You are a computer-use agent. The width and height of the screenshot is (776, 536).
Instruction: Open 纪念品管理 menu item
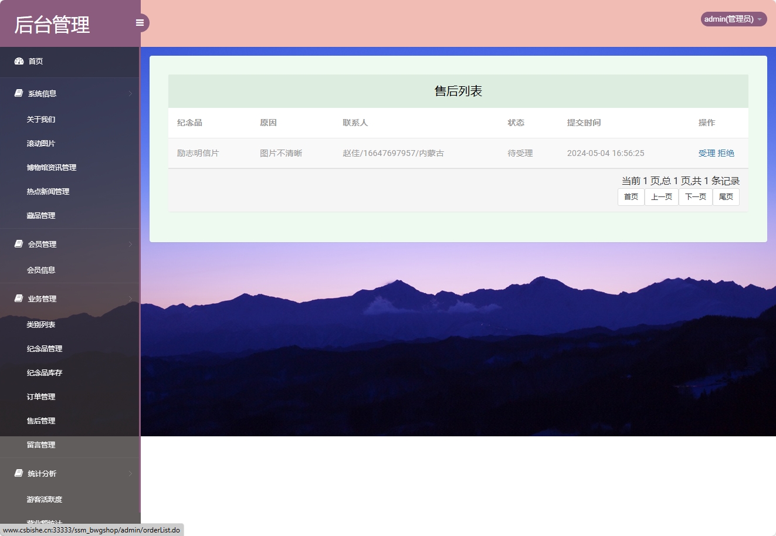45,348
